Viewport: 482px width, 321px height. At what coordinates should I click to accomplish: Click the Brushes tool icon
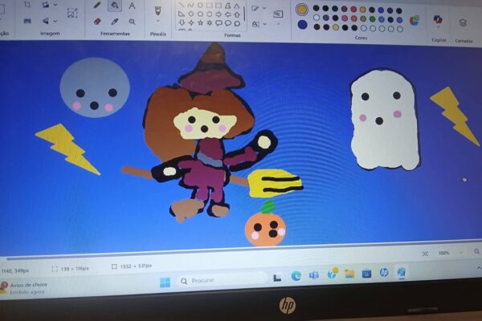157,10
